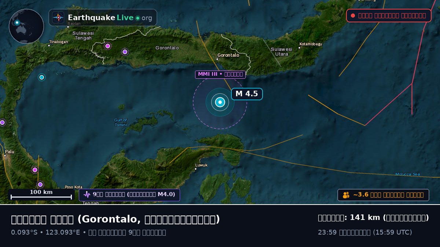Screen dimensions: 440x247
Task: Click the MMI III intensity tag
Action: pos(220,74)
